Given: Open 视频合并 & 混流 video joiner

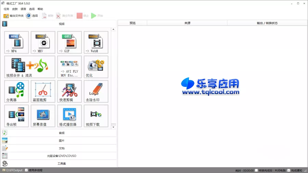Looking at the screenshot, I should (x=30, y=67).
